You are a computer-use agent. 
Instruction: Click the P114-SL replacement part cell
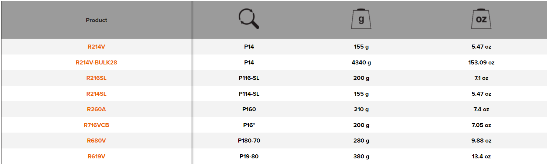pyautogui.click(x=249, y=94)
